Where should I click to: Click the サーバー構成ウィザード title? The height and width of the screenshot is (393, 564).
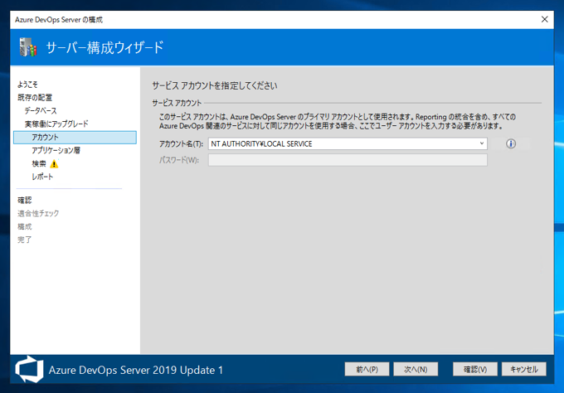pyautogui.click(x=105, y=47)
